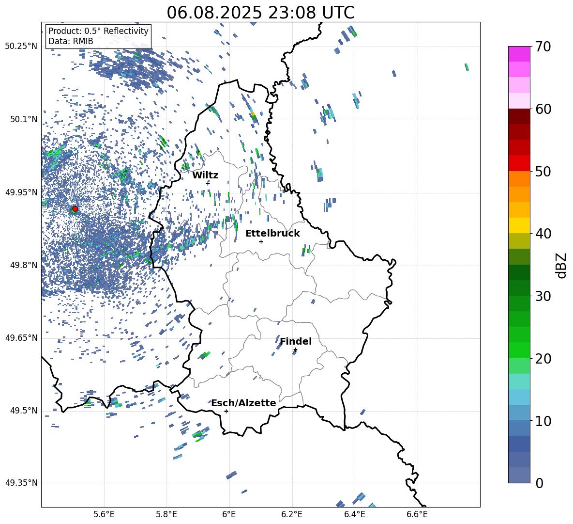The height and width of the screenshot is (524, 573).
Task: Click the 49.35°N latitude label
Action: (x=21, y=483)
